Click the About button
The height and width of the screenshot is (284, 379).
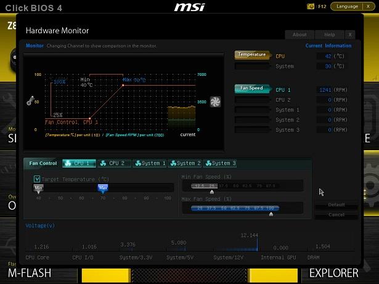coord(300,34)
